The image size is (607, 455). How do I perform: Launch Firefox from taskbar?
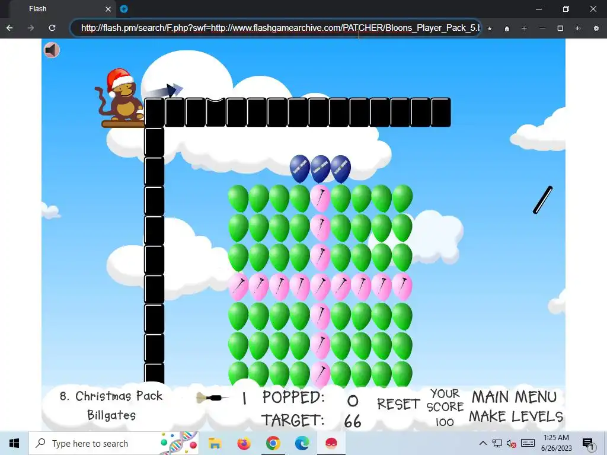[244, 443]
